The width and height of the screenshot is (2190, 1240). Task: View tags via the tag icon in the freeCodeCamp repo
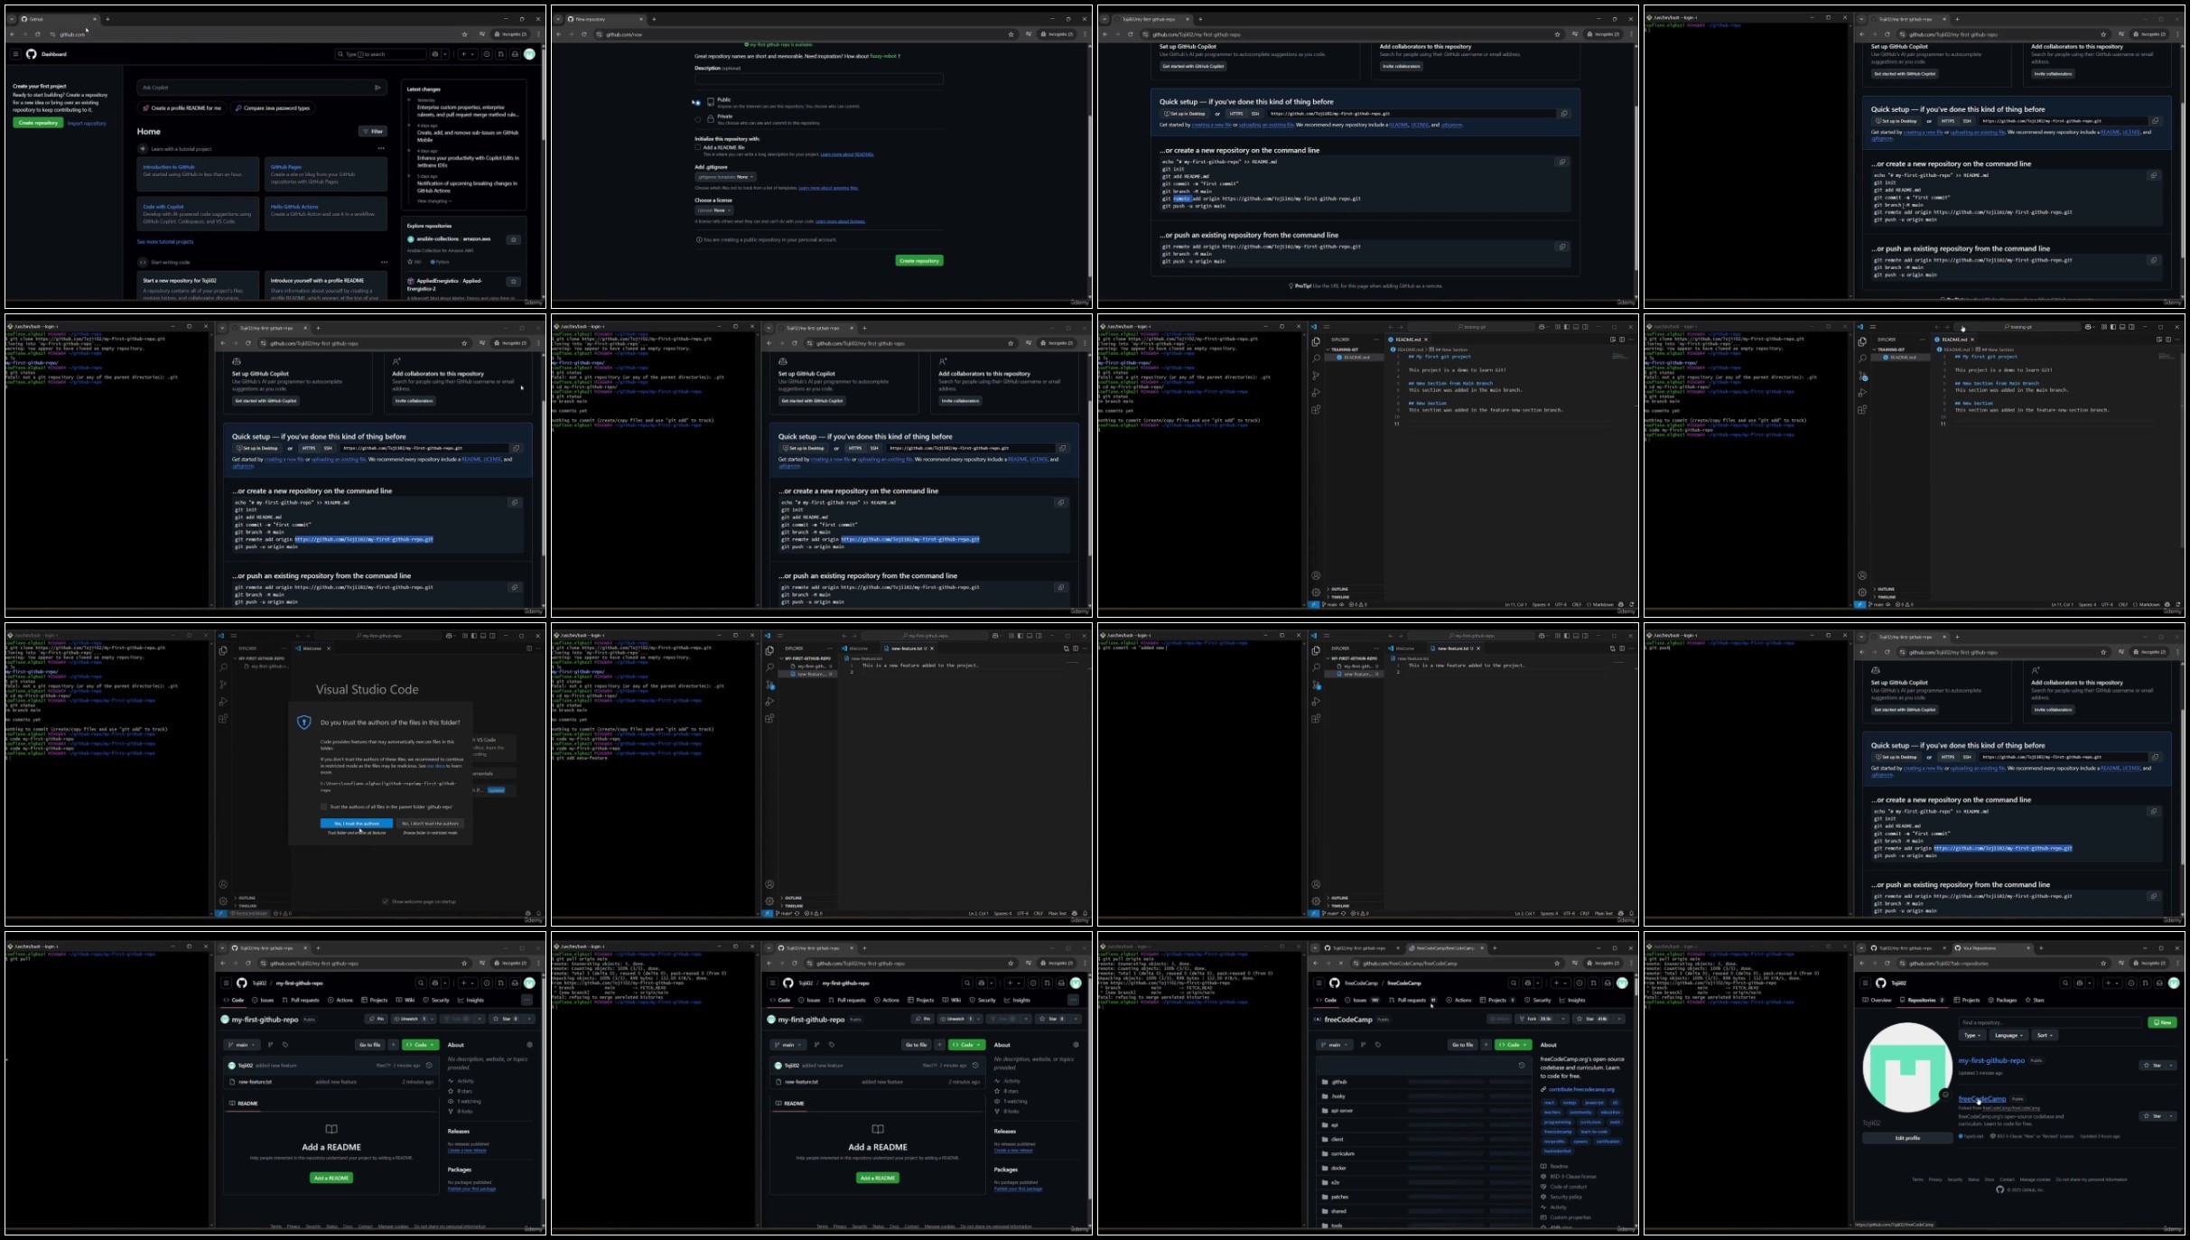(x=1377, y=1045)
